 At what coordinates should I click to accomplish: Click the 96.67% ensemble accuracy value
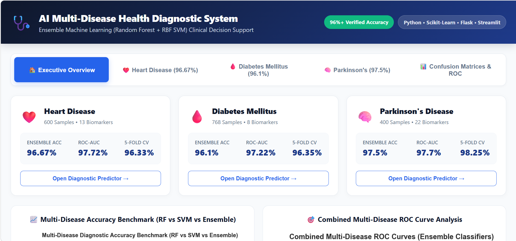(x=42, y=153)
